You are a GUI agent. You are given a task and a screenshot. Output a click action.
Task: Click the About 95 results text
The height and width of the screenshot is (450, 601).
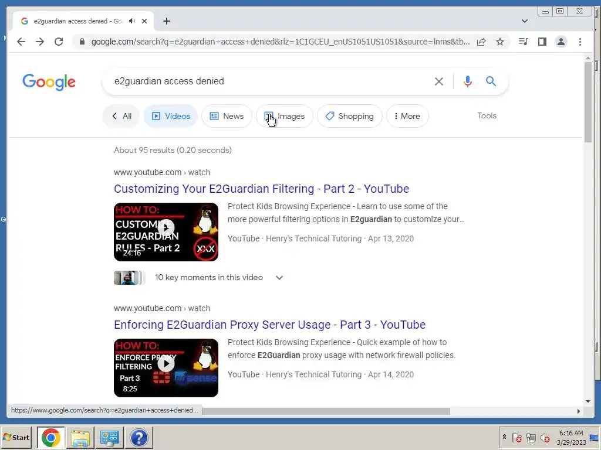(x=173, y=150)
